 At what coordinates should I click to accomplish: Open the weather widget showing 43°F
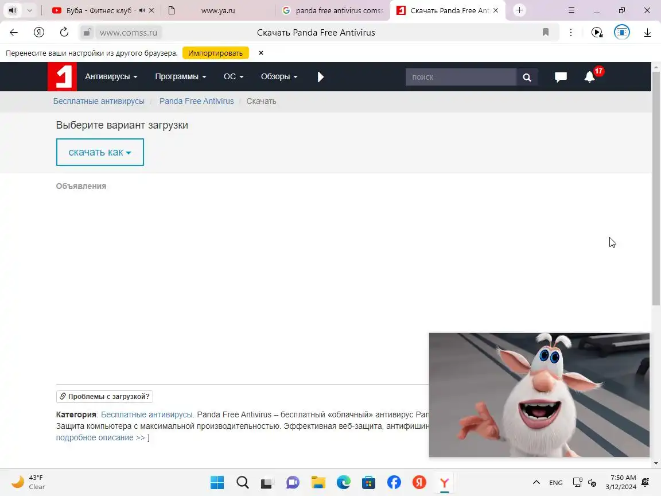pyautogui.click(x=28, y=482)
